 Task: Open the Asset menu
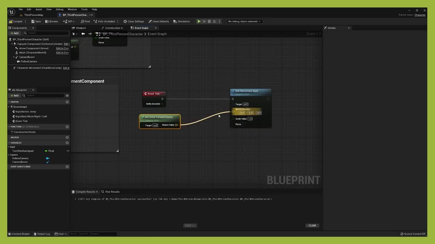[x=39, y=9]
